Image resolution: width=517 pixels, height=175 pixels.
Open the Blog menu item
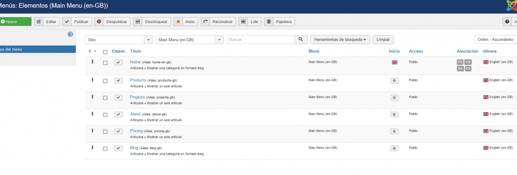(134, 148)
